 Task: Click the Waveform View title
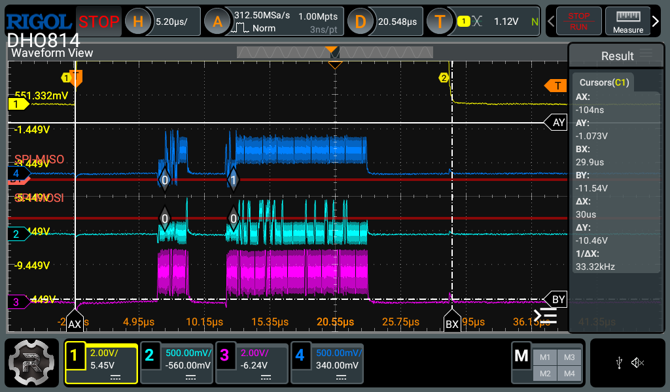(52, 53)
